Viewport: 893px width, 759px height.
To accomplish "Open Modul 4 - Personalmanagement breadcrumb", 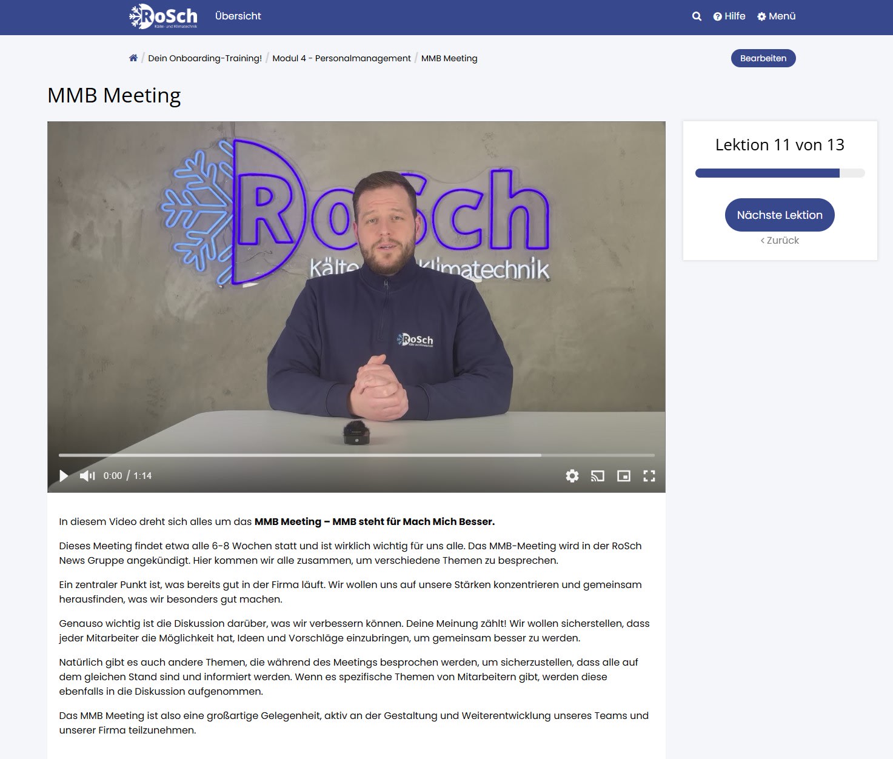I will (341, 58).
